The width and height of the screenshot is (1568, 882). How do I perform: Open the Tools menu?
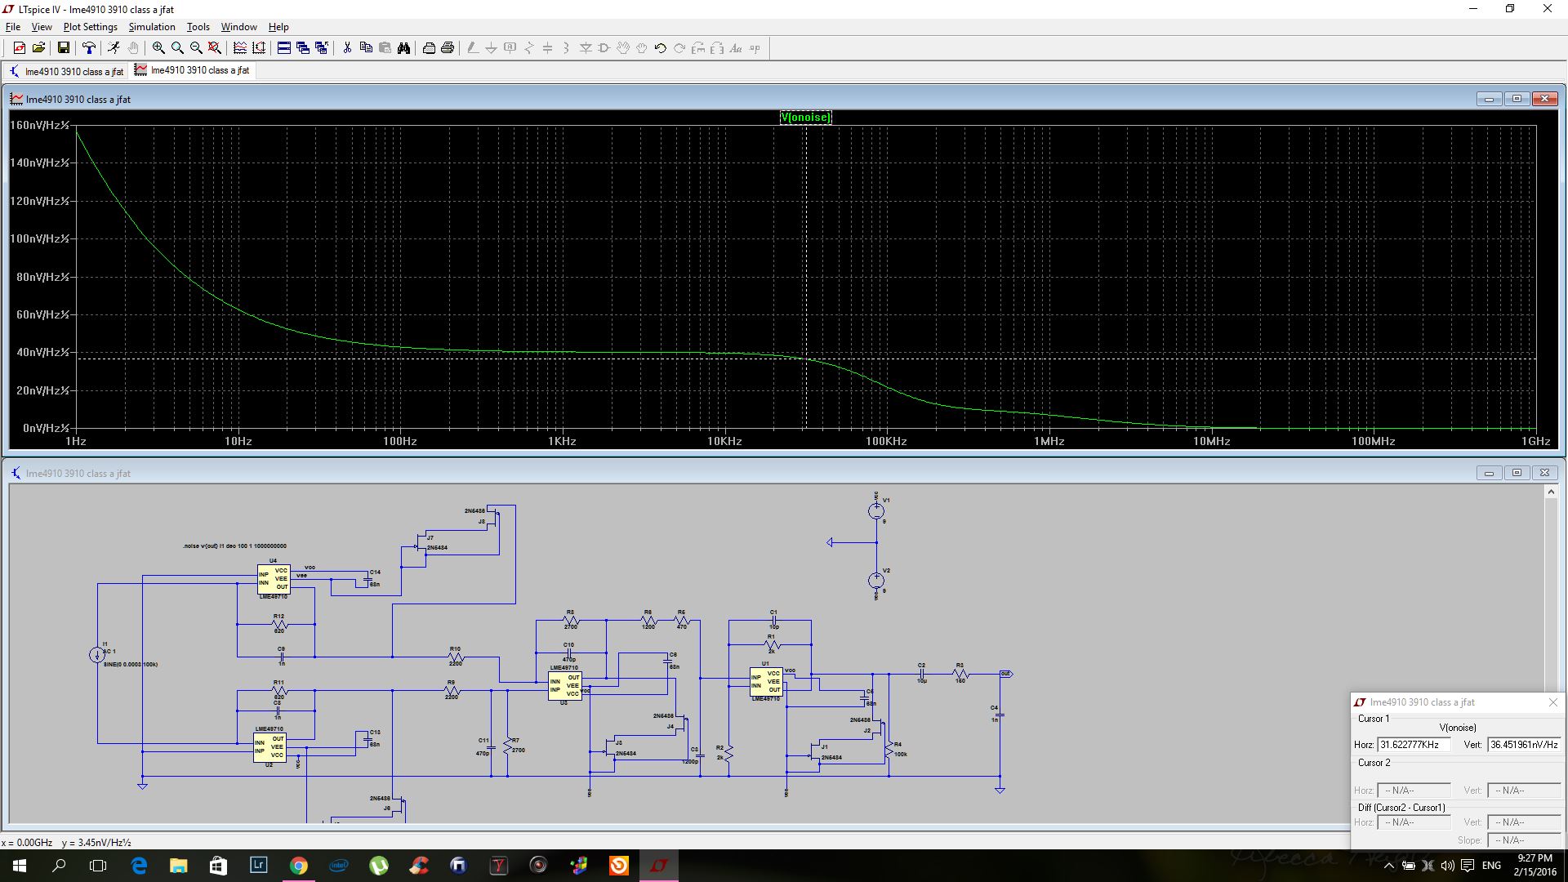(x=198, y=27)
